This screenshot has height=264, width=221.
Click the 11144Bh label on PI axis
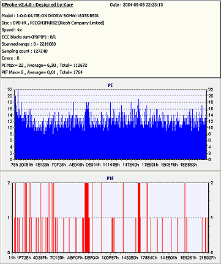[x=111, y=165]
